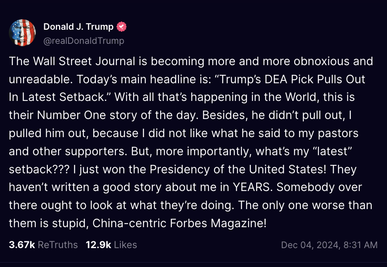The height and width of the screenshot is (267, 387).
Task: Click the red verified checkmark badge
Action: tap(121, 27)
